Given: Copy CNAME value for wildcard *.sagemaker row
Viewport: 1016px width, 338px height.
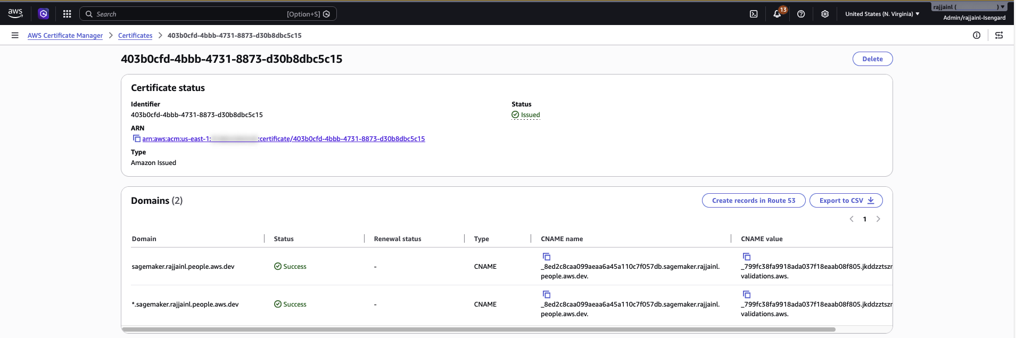Looking at the screenshot, I should click(x=746, y=294).
